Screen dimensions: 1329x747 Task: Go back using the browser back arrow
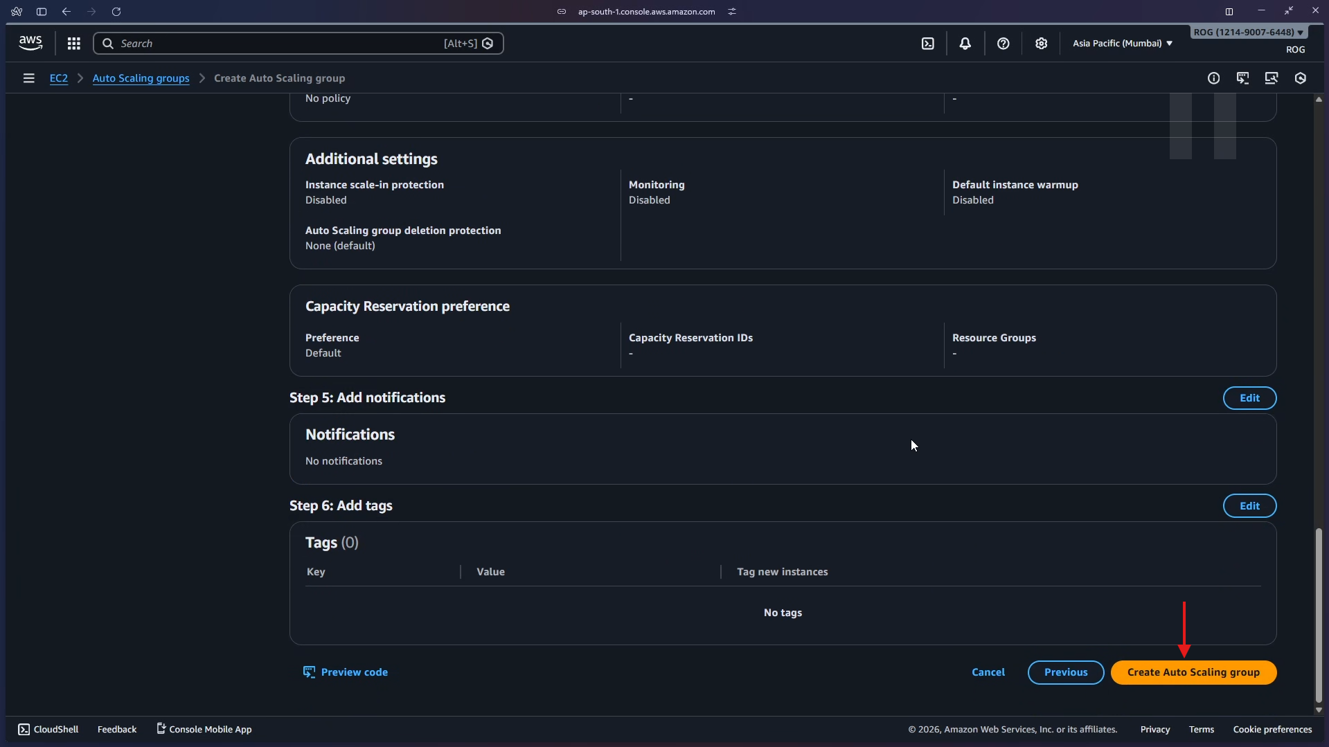[66, 11]
